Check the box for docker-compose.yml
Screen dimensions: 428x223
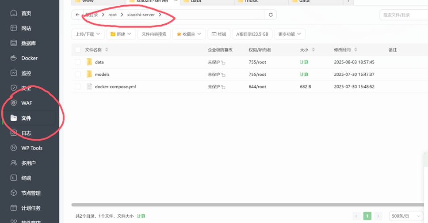click(x=78, y=87)
